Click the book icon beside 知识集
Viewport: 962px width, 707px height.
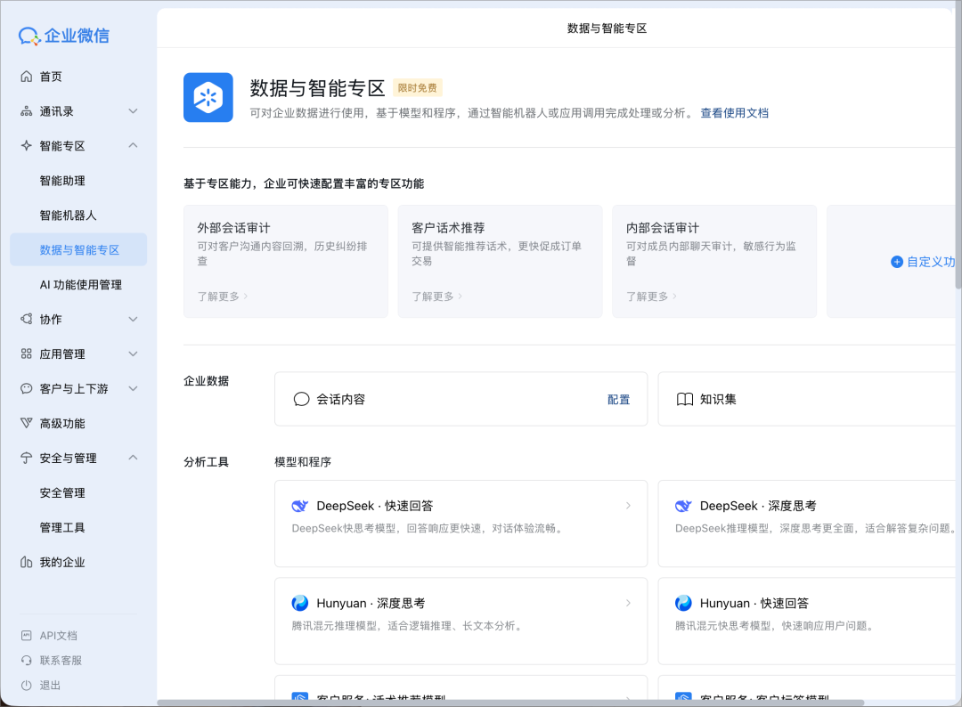(685, 399)
